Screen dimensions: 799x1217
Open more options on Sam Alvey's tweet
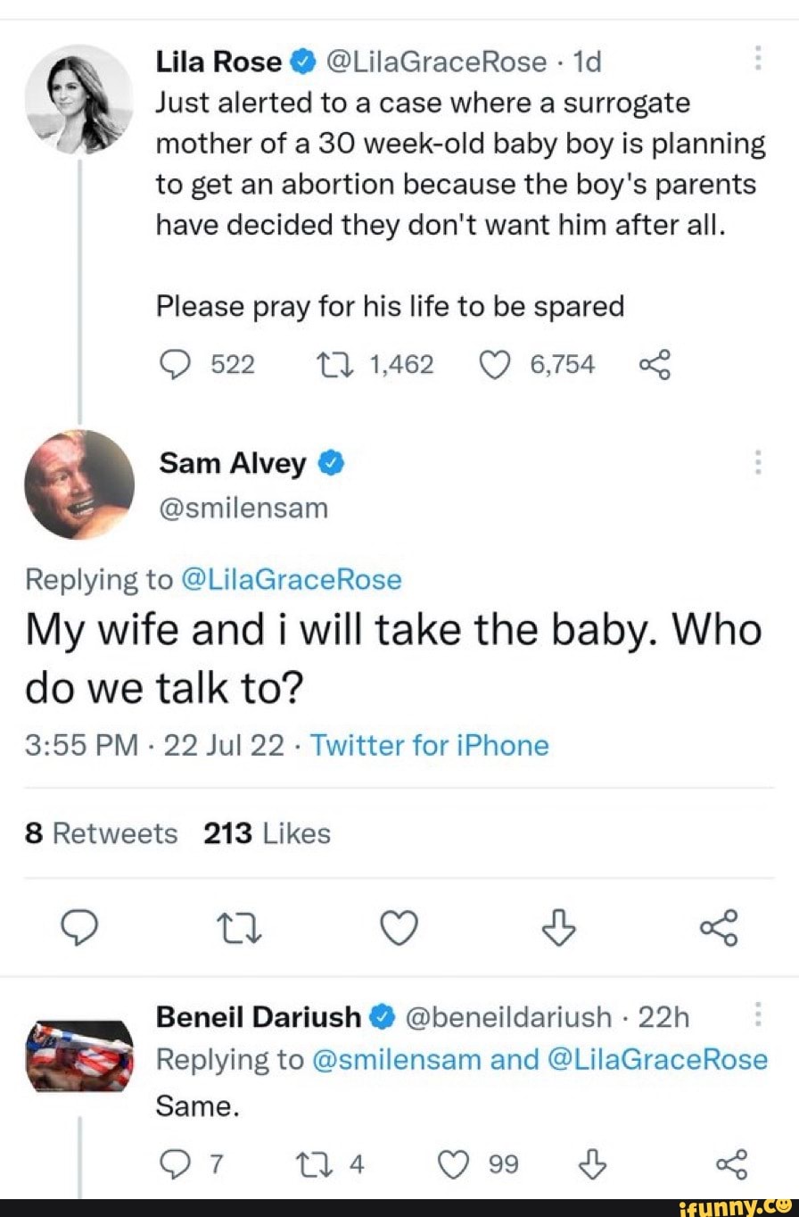click(757, 462)
